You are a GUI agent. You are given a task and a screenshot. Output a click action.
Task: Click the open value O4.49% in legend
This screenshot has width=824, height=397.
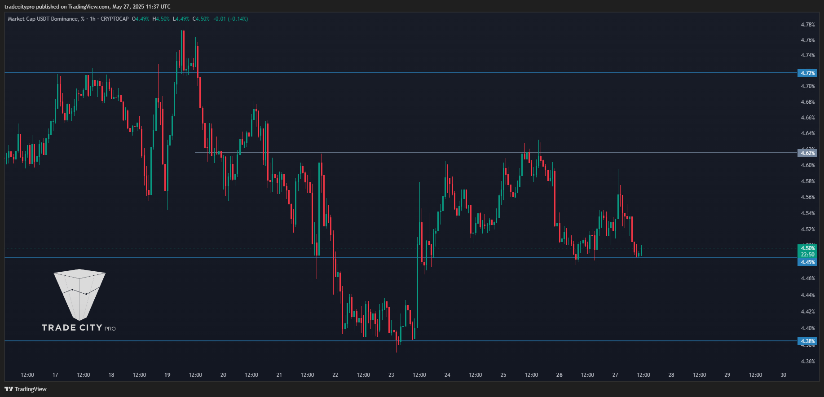[x=141, y=19]
